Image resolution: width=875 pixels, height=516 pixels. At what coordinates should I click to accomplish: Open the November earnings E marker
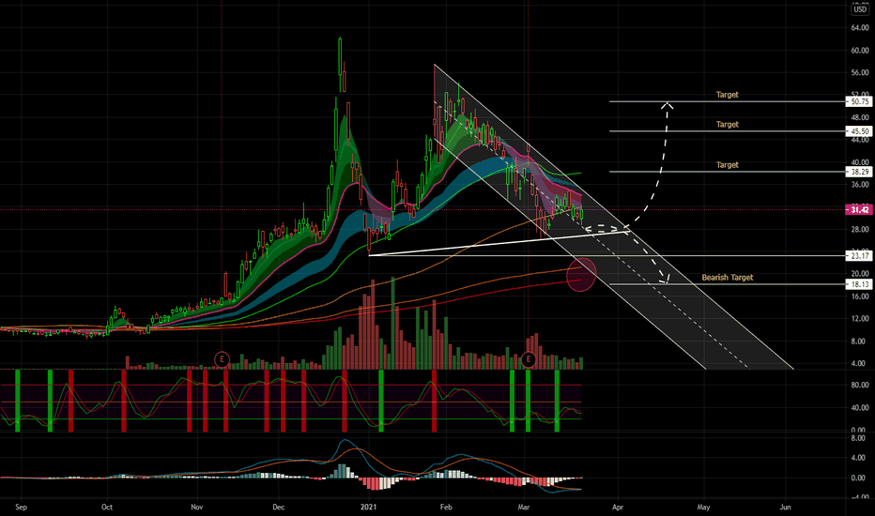223,359
